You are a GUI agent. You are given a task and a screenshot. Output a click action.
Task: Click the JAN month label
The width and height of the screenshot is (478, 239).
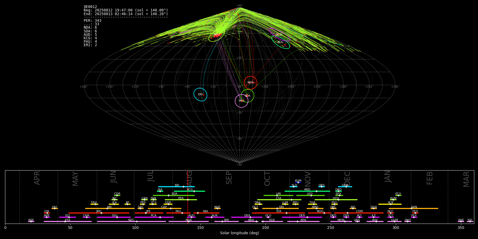(x=388, y=177)
